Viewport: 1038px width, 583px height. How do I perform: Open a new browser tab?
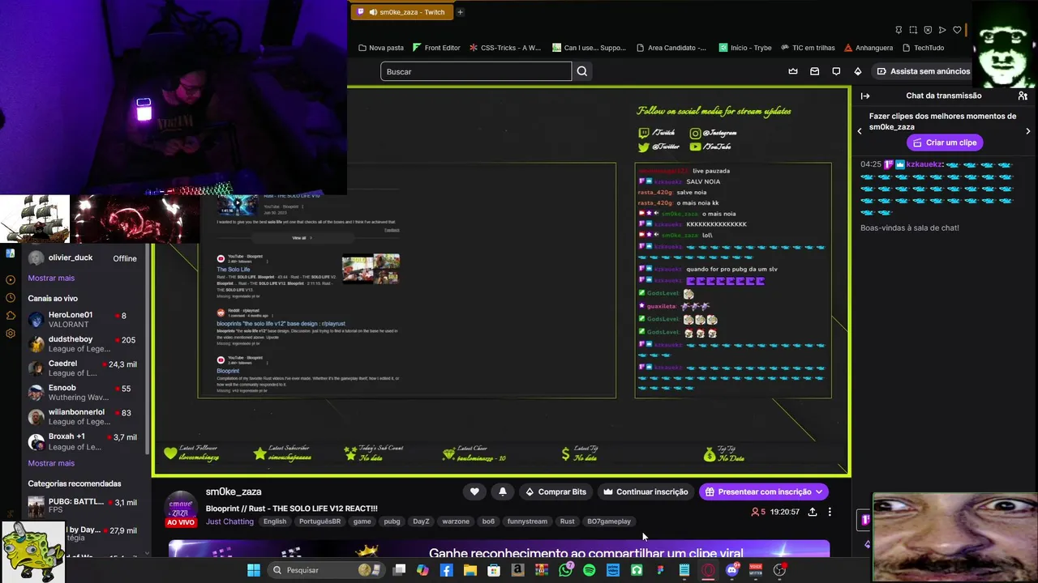click(x=460, y=12)
